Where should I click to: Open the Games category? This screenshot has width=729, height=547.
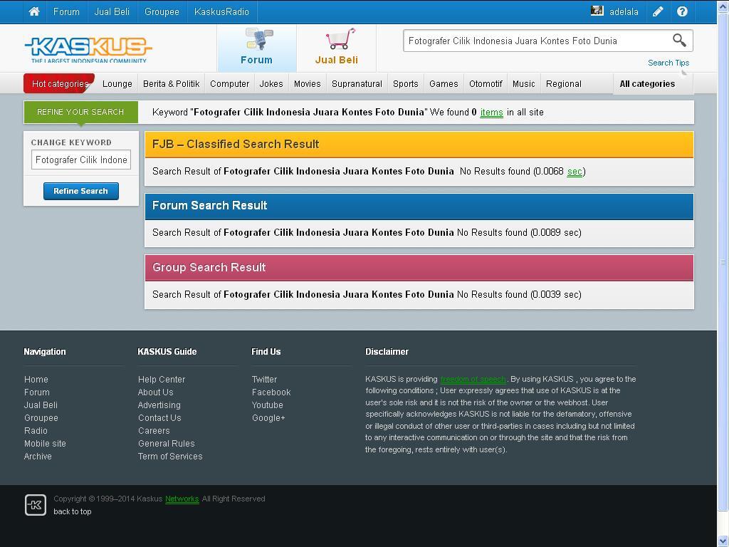[444, 84]
